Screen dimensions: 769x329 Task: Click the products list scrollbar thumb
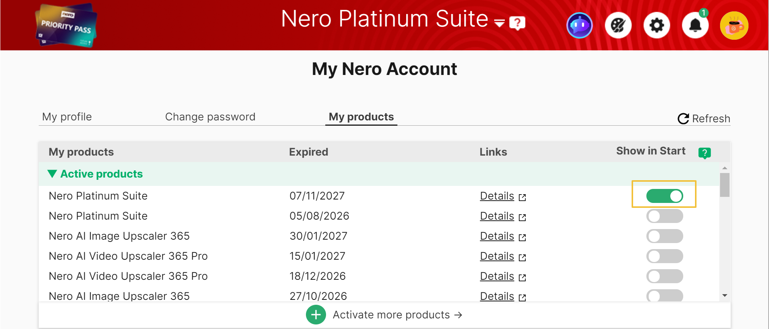tap(725, 185)
